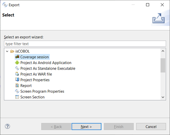Click the Next button
170x135 pixels.
(x=86, y=126)
